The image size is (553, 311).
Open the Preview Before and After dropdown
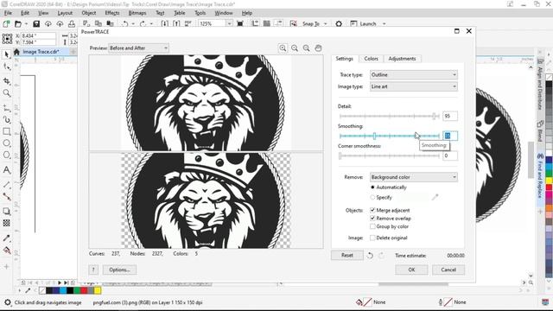coord(138,48)
